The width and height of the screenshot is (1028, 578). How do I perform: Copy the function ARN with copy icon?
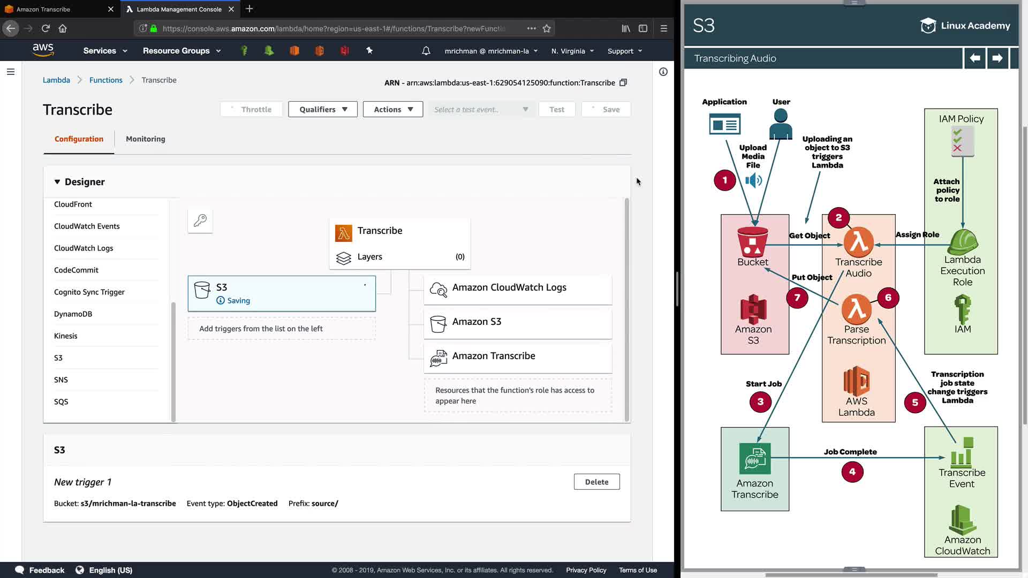point(623,82)
